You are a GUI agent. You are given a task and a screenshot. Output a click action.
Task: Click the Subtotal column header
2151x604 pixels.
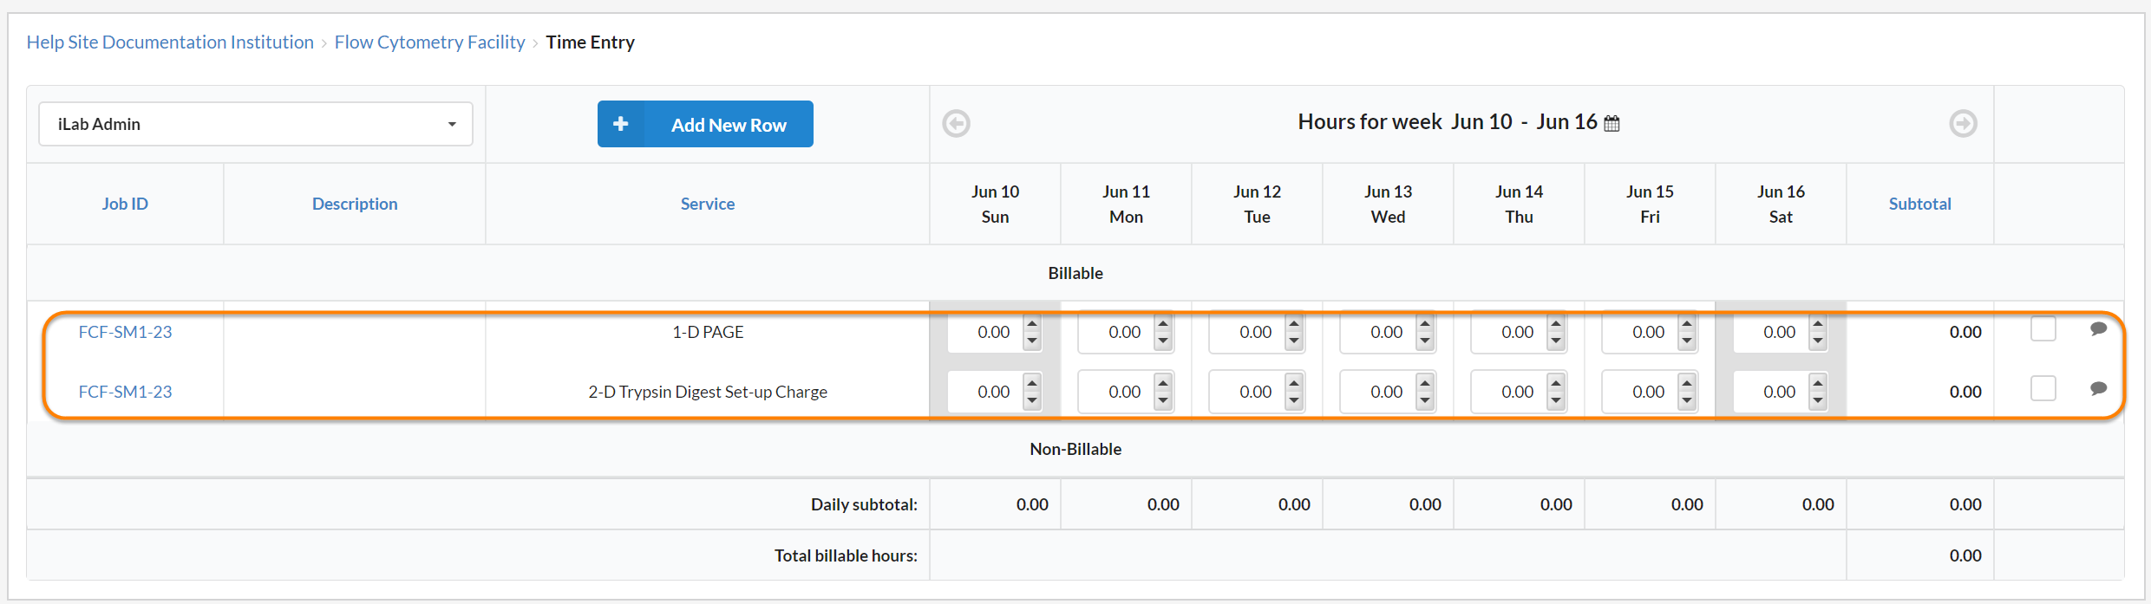click(x=1919, y=204)
